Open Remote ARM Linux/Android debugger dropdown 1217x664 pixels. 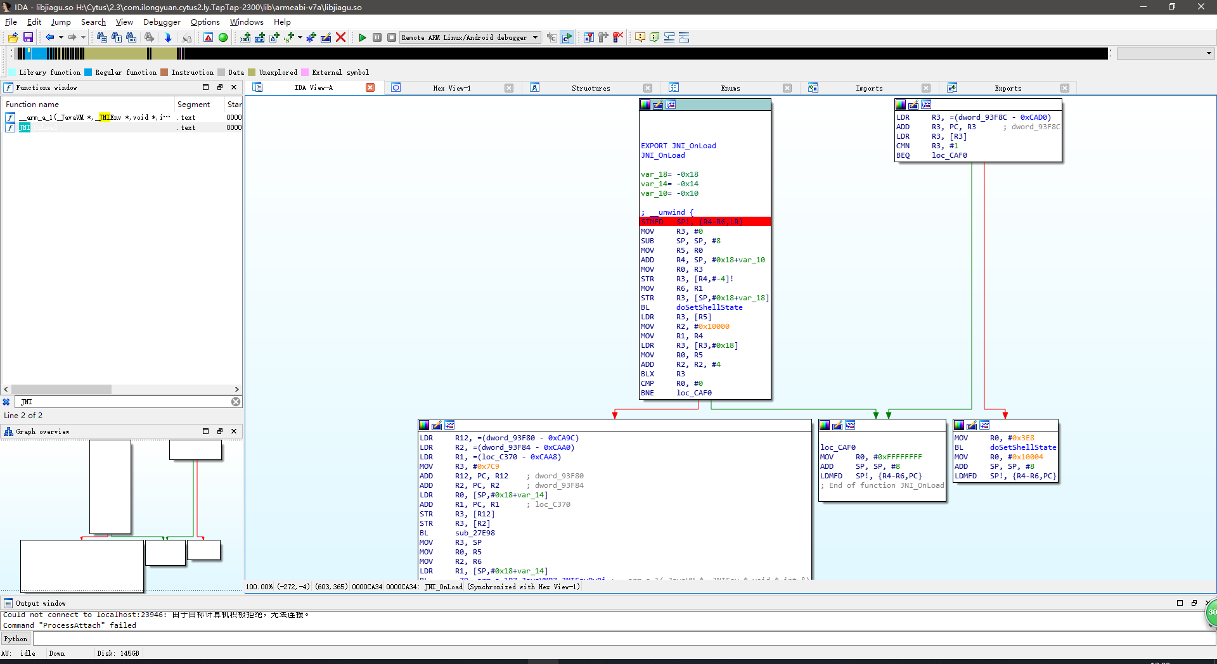coord(535,37)
